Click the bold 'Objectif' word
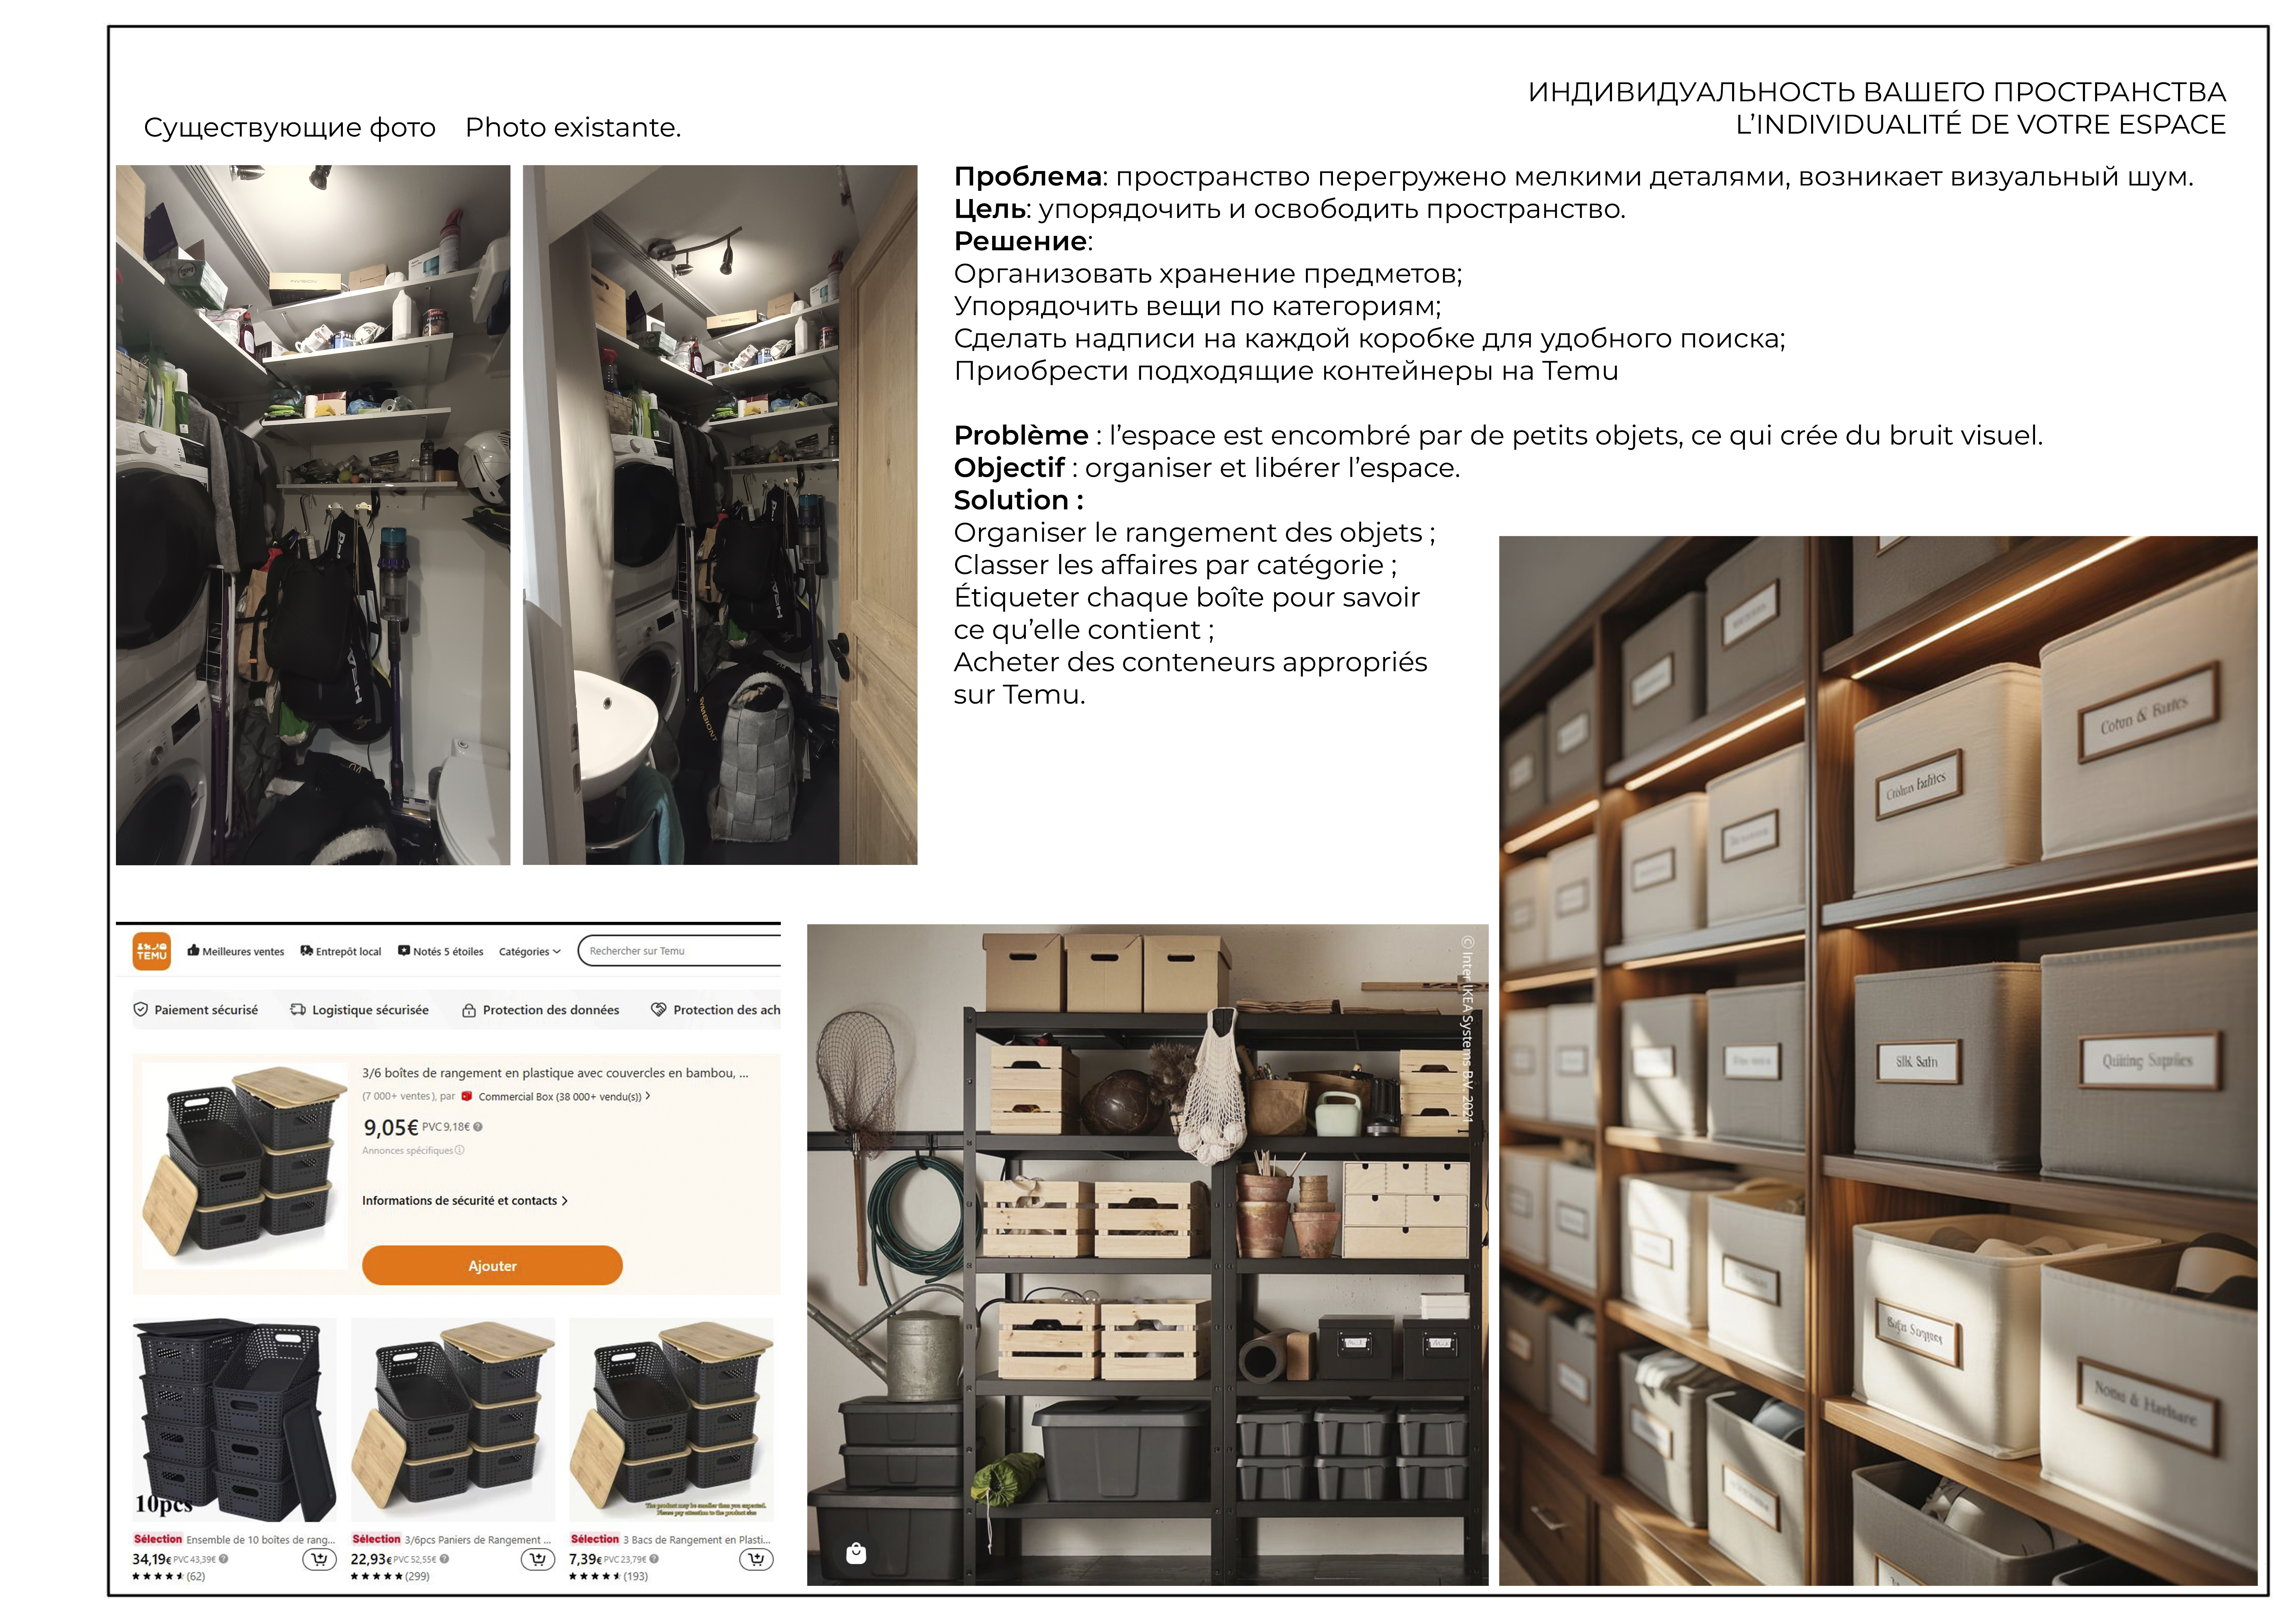The image size is (2296, 1623). click(x=1009, y=468)
